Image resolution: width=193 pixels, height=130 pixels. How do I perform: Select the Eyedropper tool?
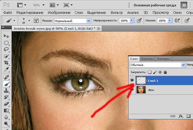tap(6, 69)
